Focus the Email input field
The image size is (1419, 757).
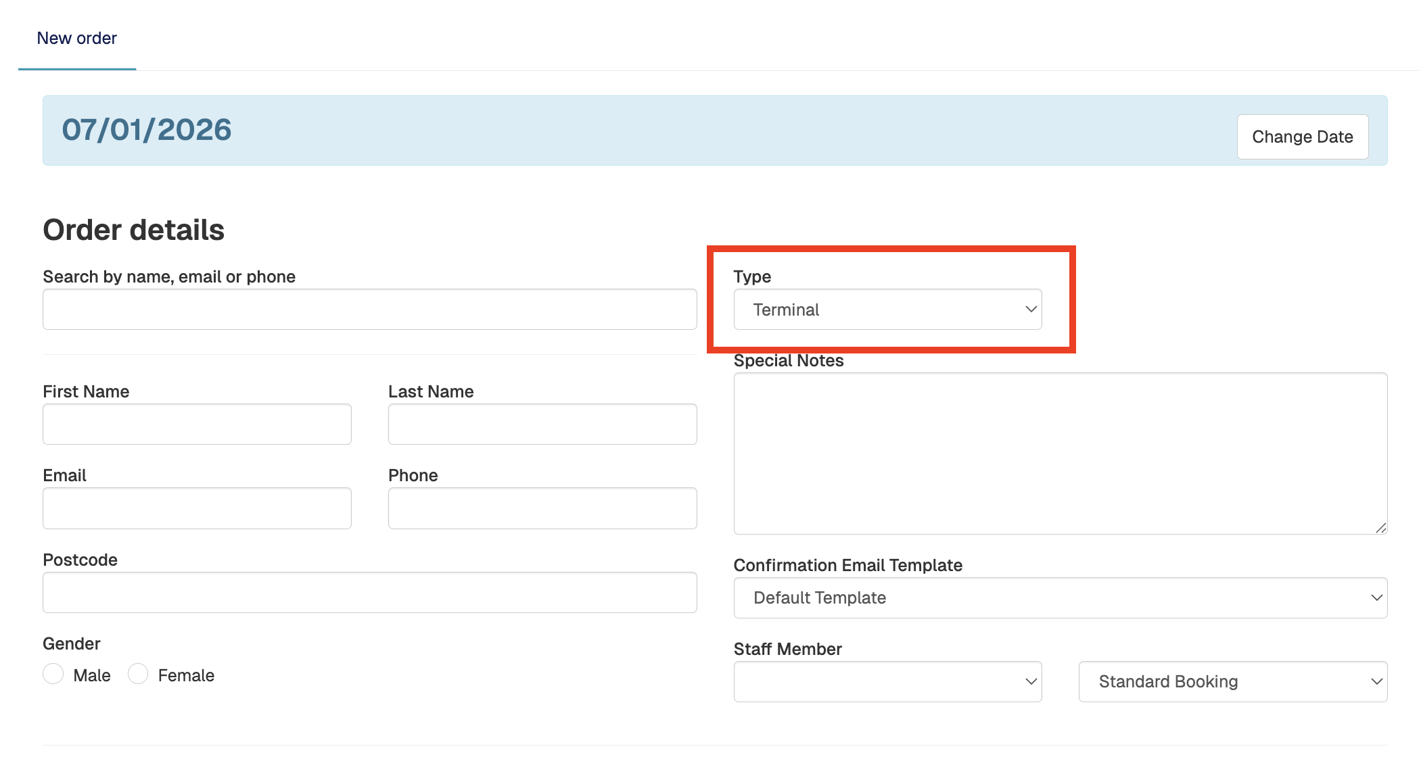[197, 508]
